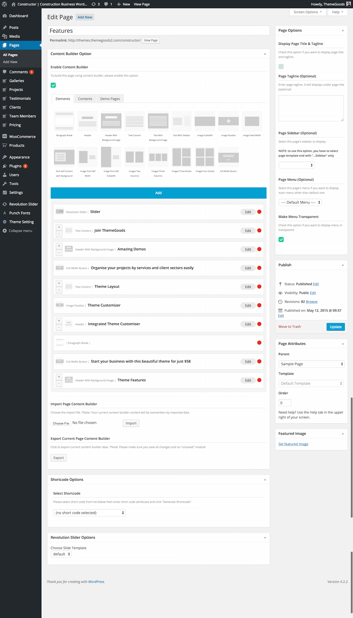Open the Default Template dropdown
The height and width of the screenshot is (618, 353).
pyautogui.click(x=311, y=384)
